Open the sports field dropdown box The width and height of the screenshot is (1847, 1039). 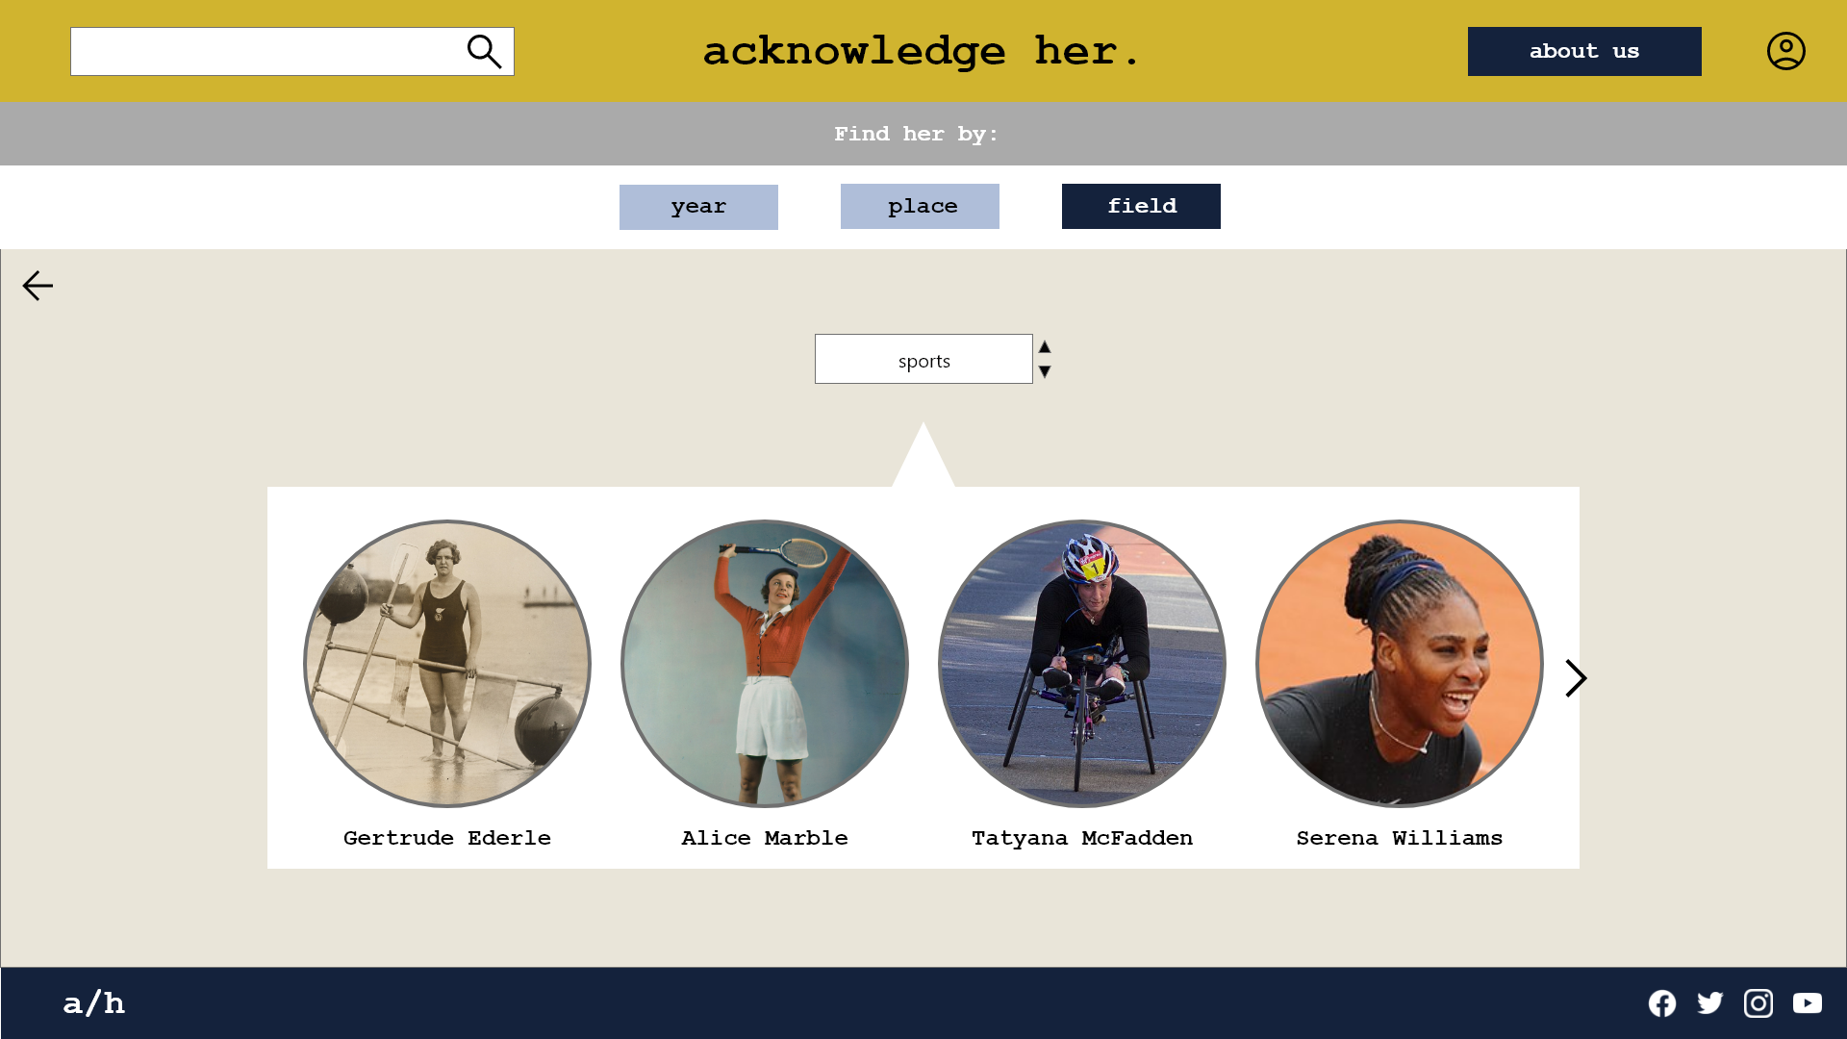tap(923, 359)
